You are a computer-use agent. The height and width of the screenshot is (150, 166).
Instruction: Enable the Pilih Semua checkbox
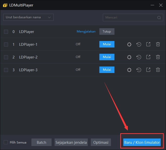(6, 142)
